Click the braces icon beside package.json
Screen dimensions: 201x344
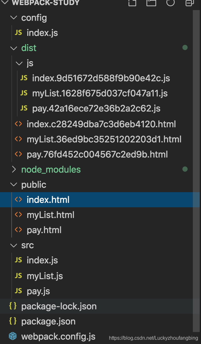point(13,321)
